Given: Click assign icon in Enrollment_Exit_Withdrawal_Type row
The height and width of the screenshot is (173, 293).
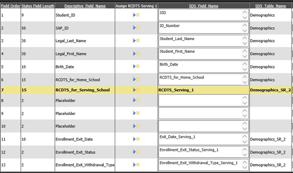Looking at the screenshot, I should pyautogui.click(x=136, y=165).
